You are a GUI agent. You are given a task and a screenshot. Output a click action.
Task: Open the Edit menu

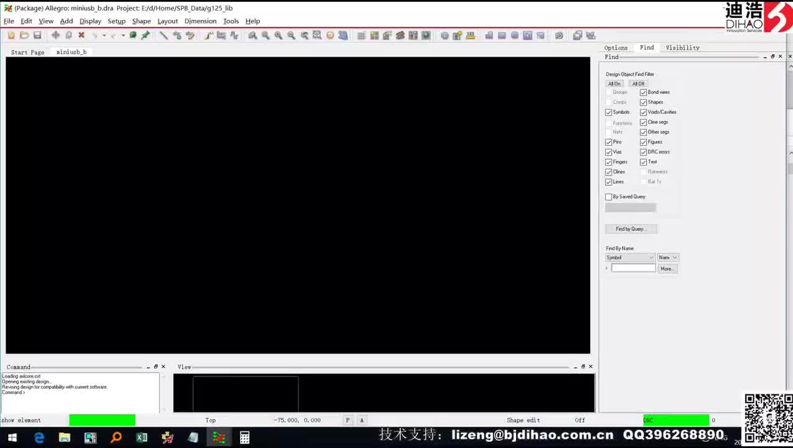pos(26,21)
